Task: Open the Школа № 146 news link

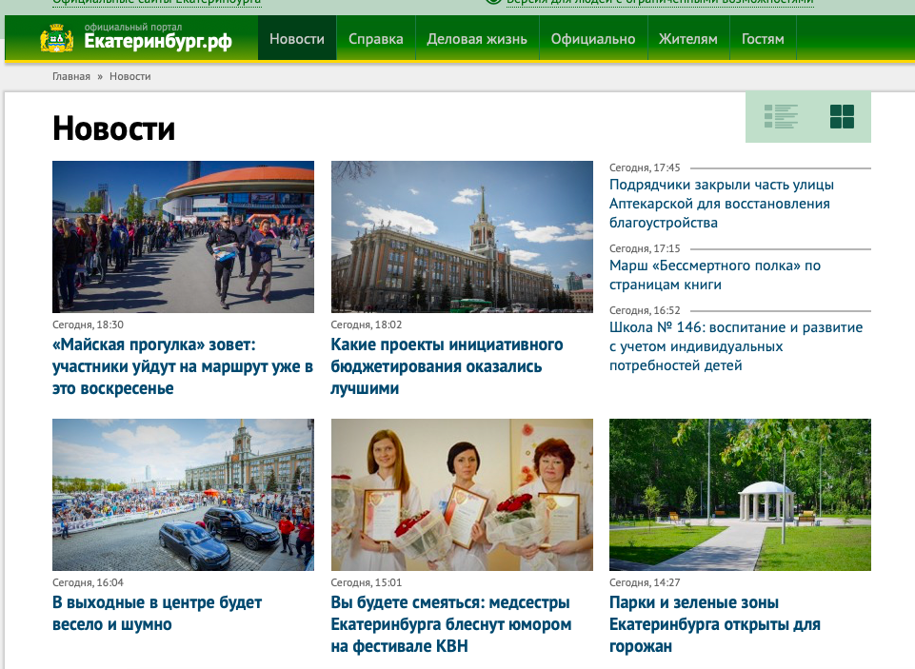Action: click(x=735, y=346)
